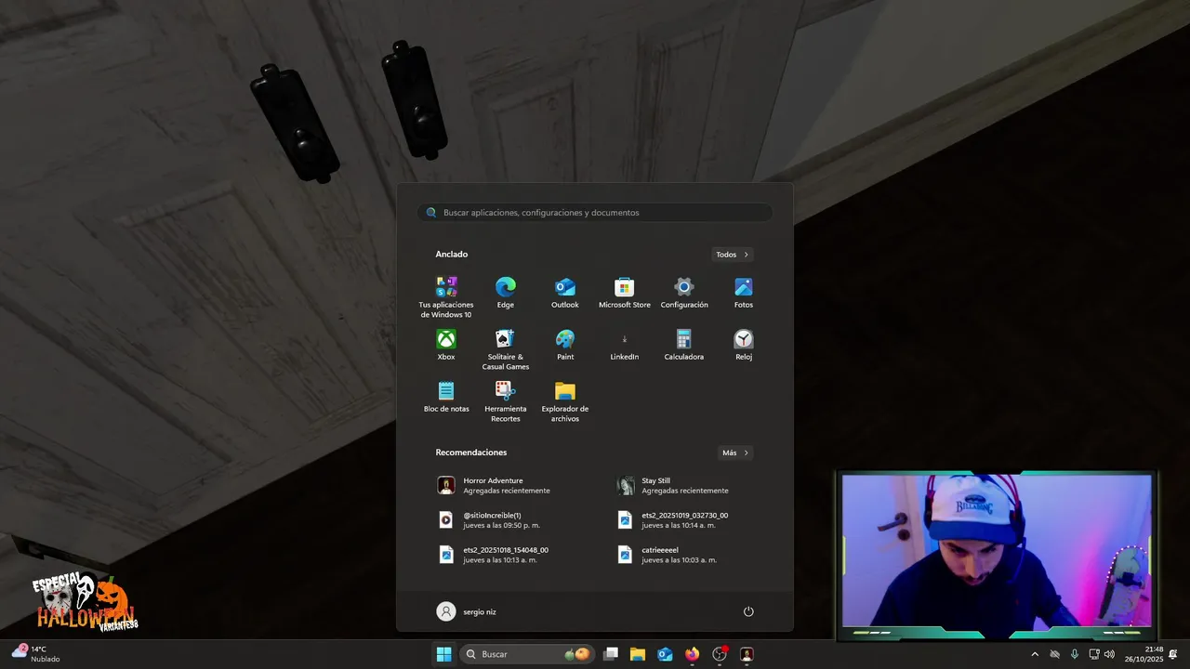This screenshot has height=669, width=1190.
Task: Open File Explorer from the taskbar
Action: coord(638,654)
